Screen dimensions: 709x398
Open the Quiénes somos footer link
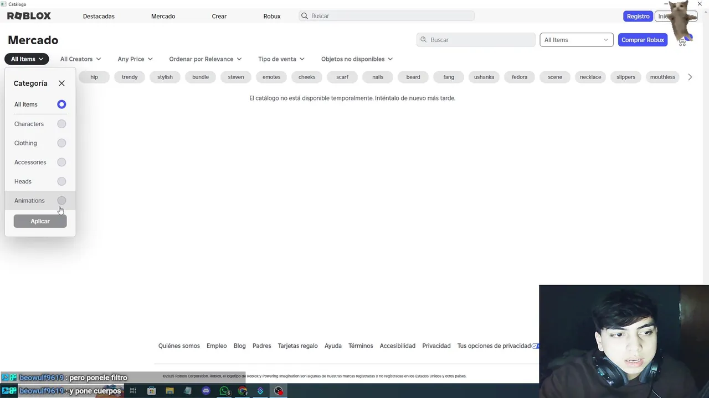[x=179, y=346]
